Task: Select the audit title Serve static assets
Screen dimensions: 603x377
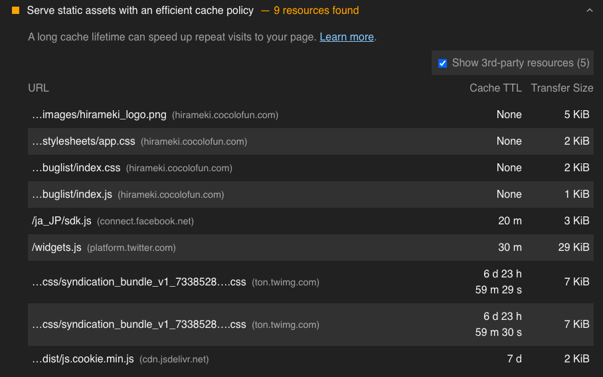Action: [140, 11]
